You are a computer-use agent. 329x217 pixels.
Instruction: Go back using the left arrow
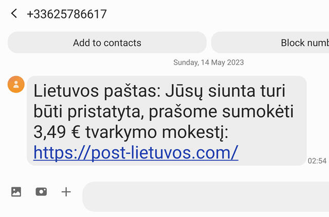point(14,14)
